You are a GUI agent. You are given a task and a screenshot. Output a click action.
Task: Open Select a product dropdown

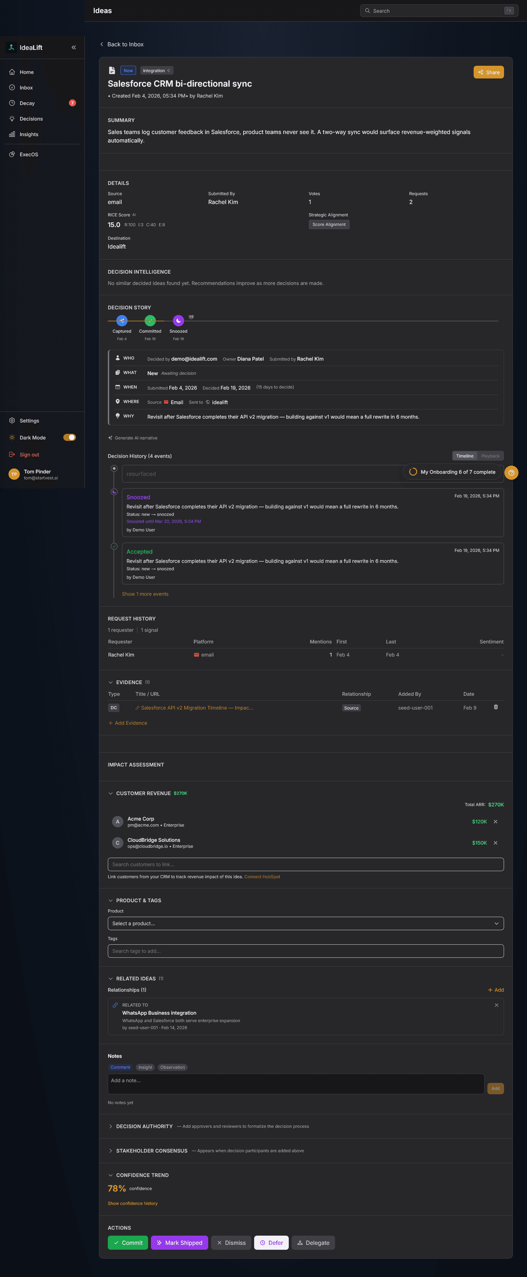coord(305,923)
